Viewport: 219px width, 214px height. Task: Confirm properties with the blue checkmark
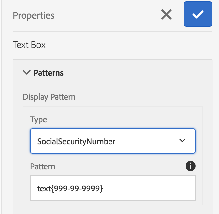tap(198, 14)
